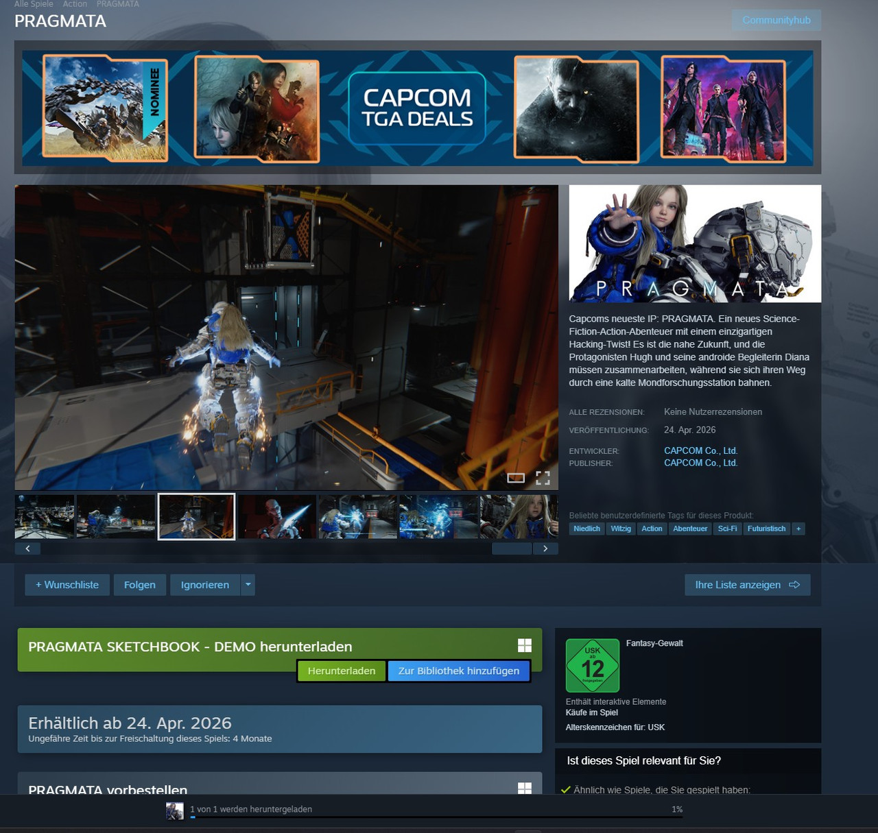Viewport: 878px width, 833px height.
Task: Click the 'Action' breadcrumb link
Action: tap(75, 4)
